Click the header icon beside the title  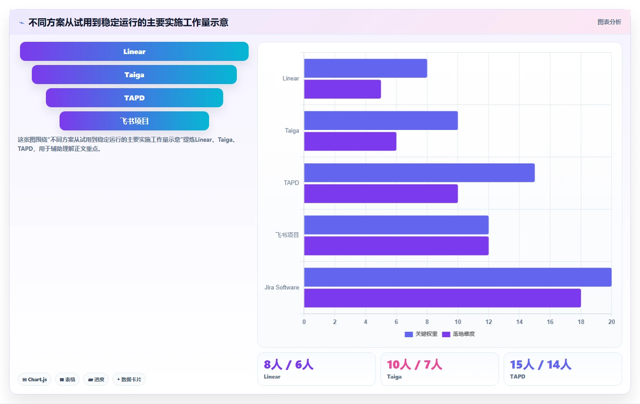[21, 23]
